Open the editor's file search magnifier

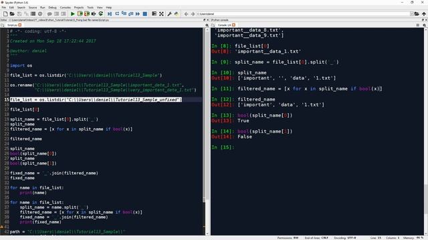click(x=207, y=25)
